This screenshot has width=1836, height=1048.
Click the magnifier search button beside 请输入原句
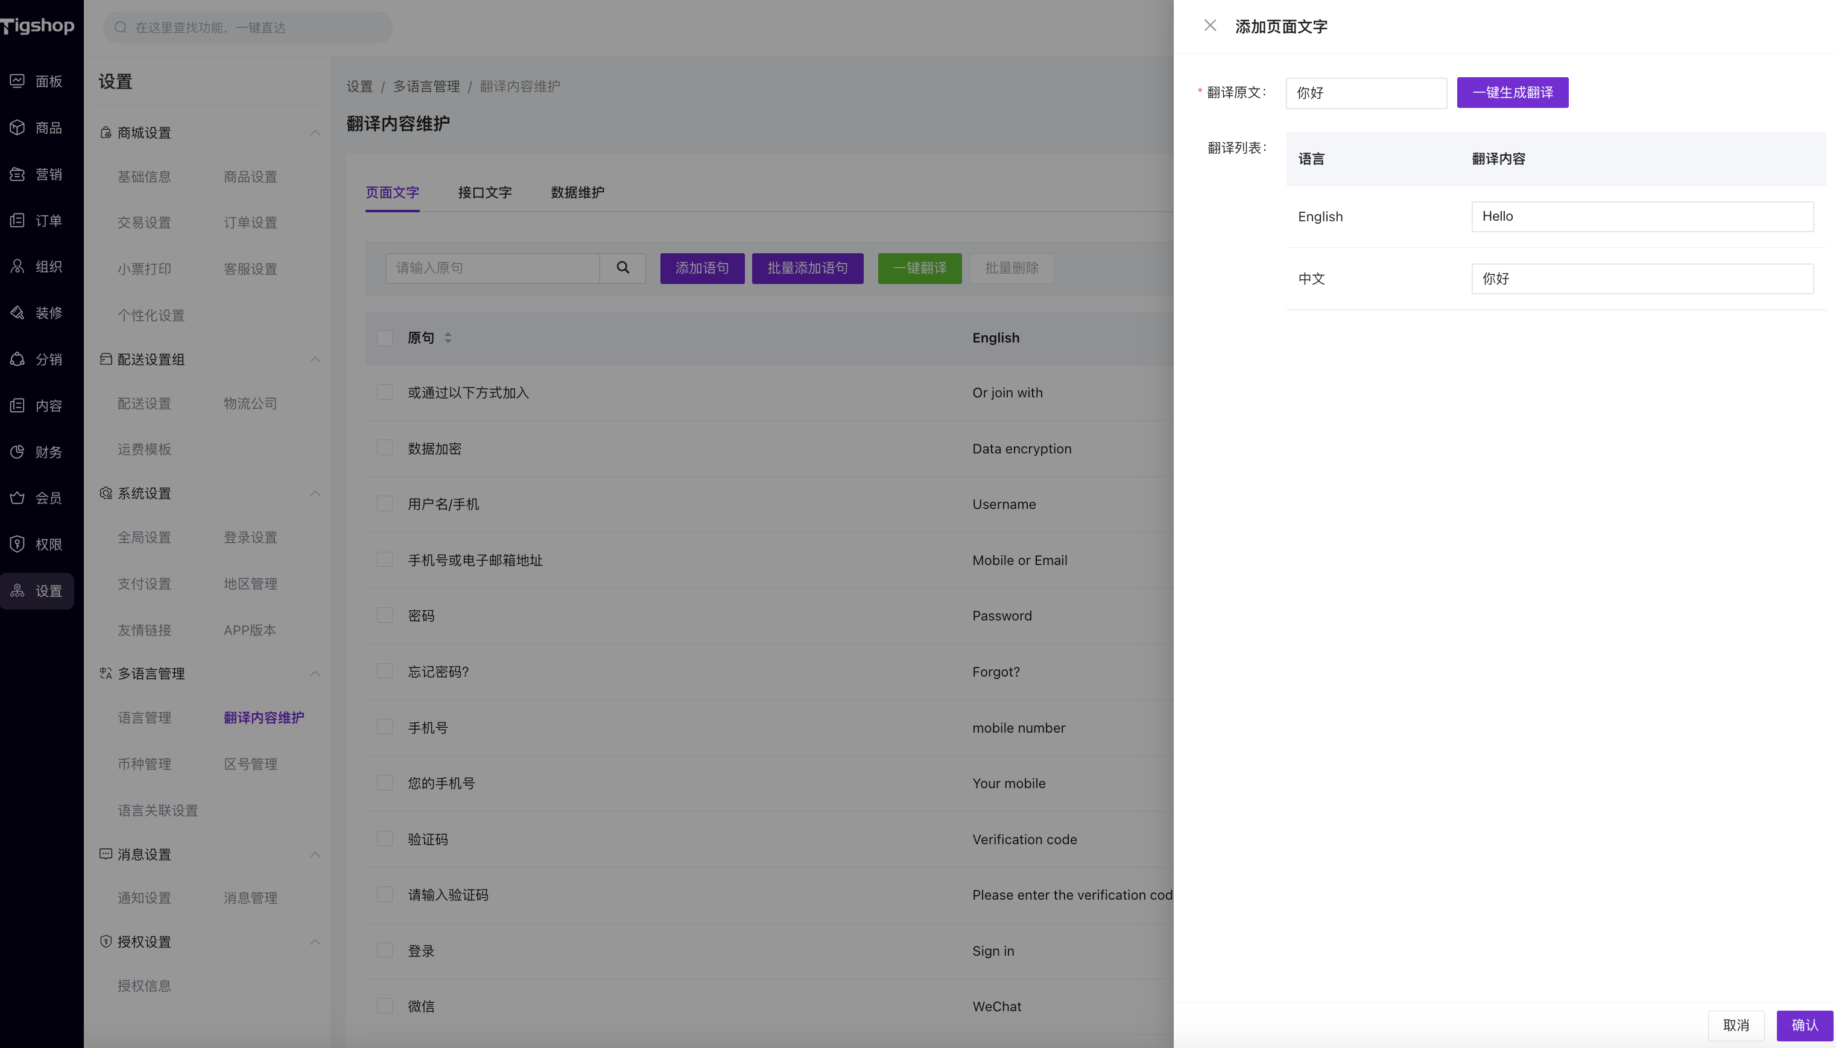(623, 268)
